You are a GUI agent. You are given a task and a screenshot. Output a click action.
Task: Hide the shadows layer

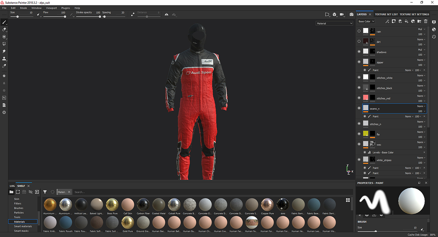(x=359, y=52)
